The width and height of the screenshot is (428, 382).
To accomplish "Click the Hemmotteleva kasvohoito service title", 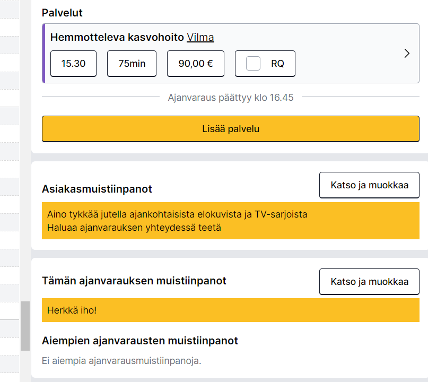I will click(x=117, y=37).
